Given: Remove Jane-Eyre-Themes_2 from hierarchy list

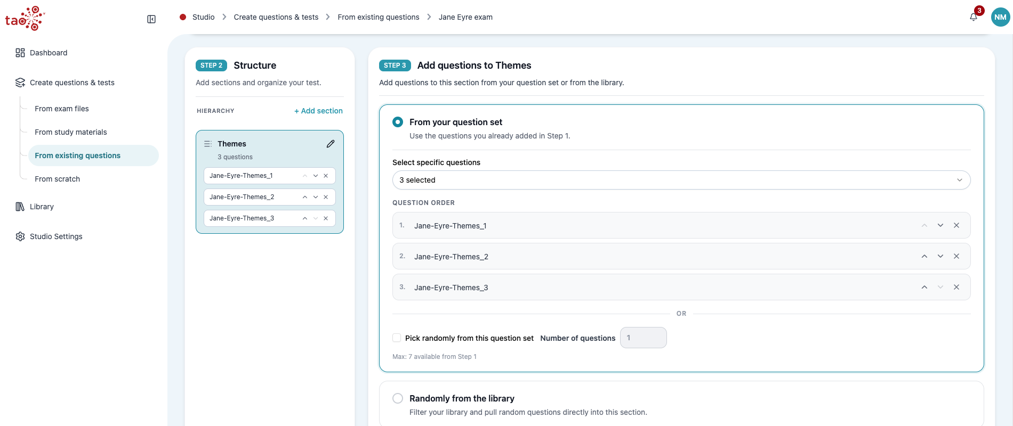Looking at the screenshot, I should click(x=326, y=197).
